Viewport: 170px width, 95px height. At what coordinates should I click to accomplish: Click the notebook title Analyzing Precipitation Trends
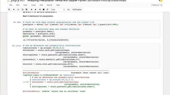click(x=57, y=1)
